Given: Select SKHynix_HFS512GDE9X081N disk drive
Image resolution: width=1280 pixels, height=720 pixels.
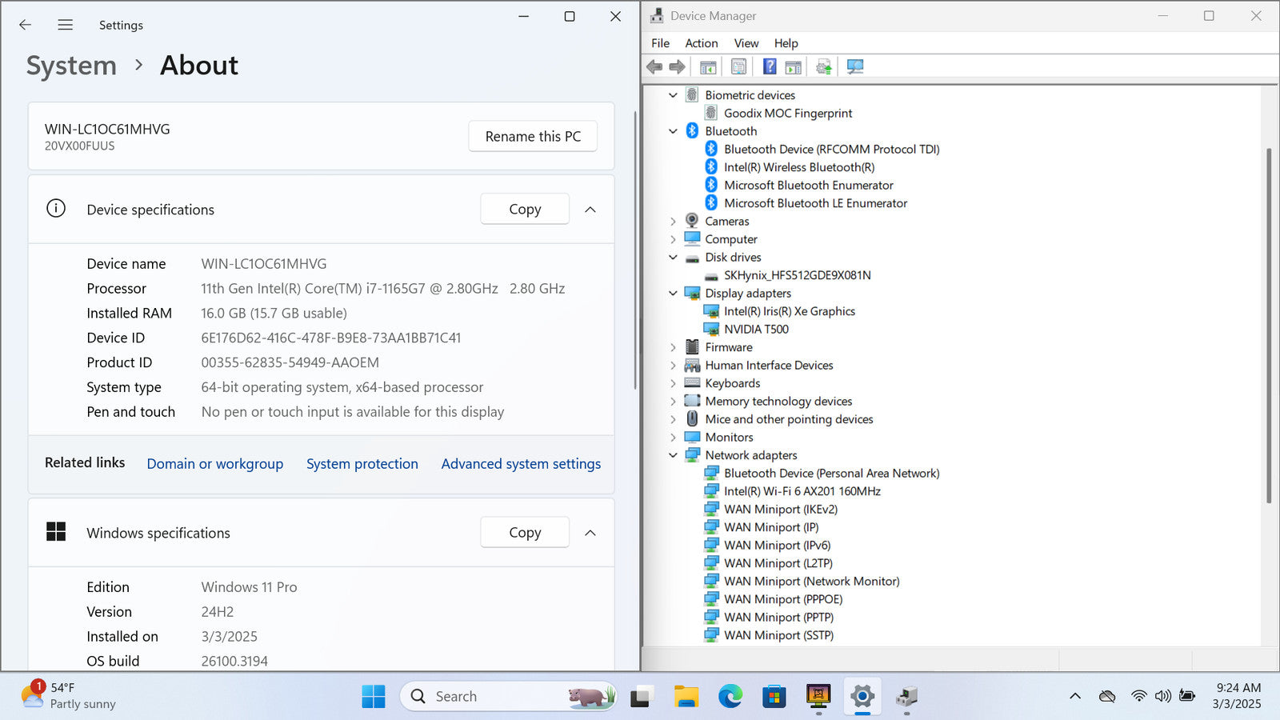Looking at the screenshot, I should point(798,275).
